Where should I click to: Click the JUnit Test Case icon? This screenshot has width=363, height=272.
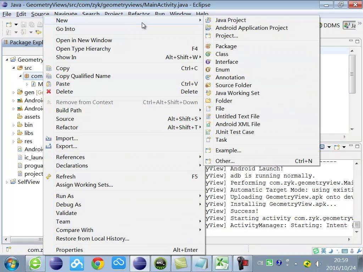[x=208, y=132]
